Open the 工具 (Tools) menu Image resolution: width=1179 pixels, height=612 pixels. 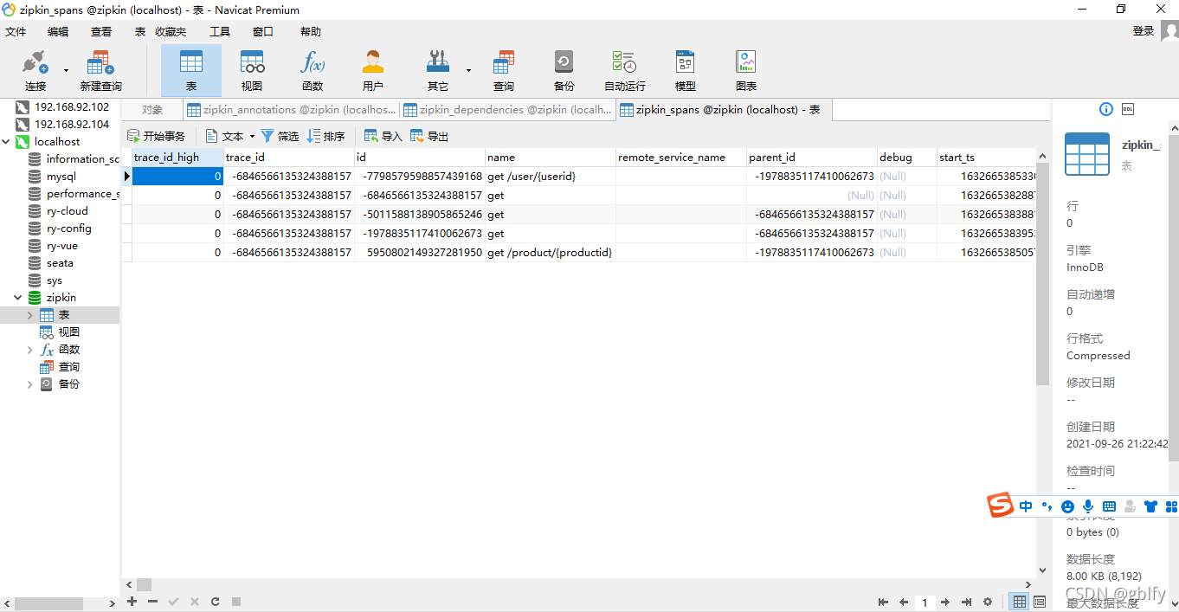(x=220, y=32)
